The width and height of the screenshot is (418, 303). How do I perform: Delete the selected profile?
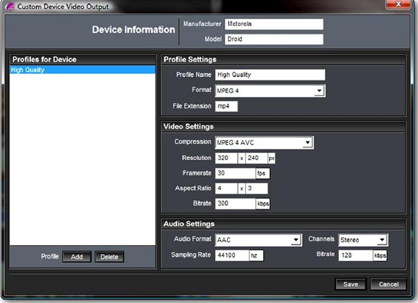(109, 257)
